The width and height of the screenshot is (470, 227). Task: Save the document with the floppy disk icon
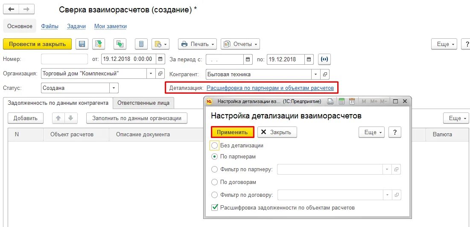pyautogui.click(x=82, y=44)
